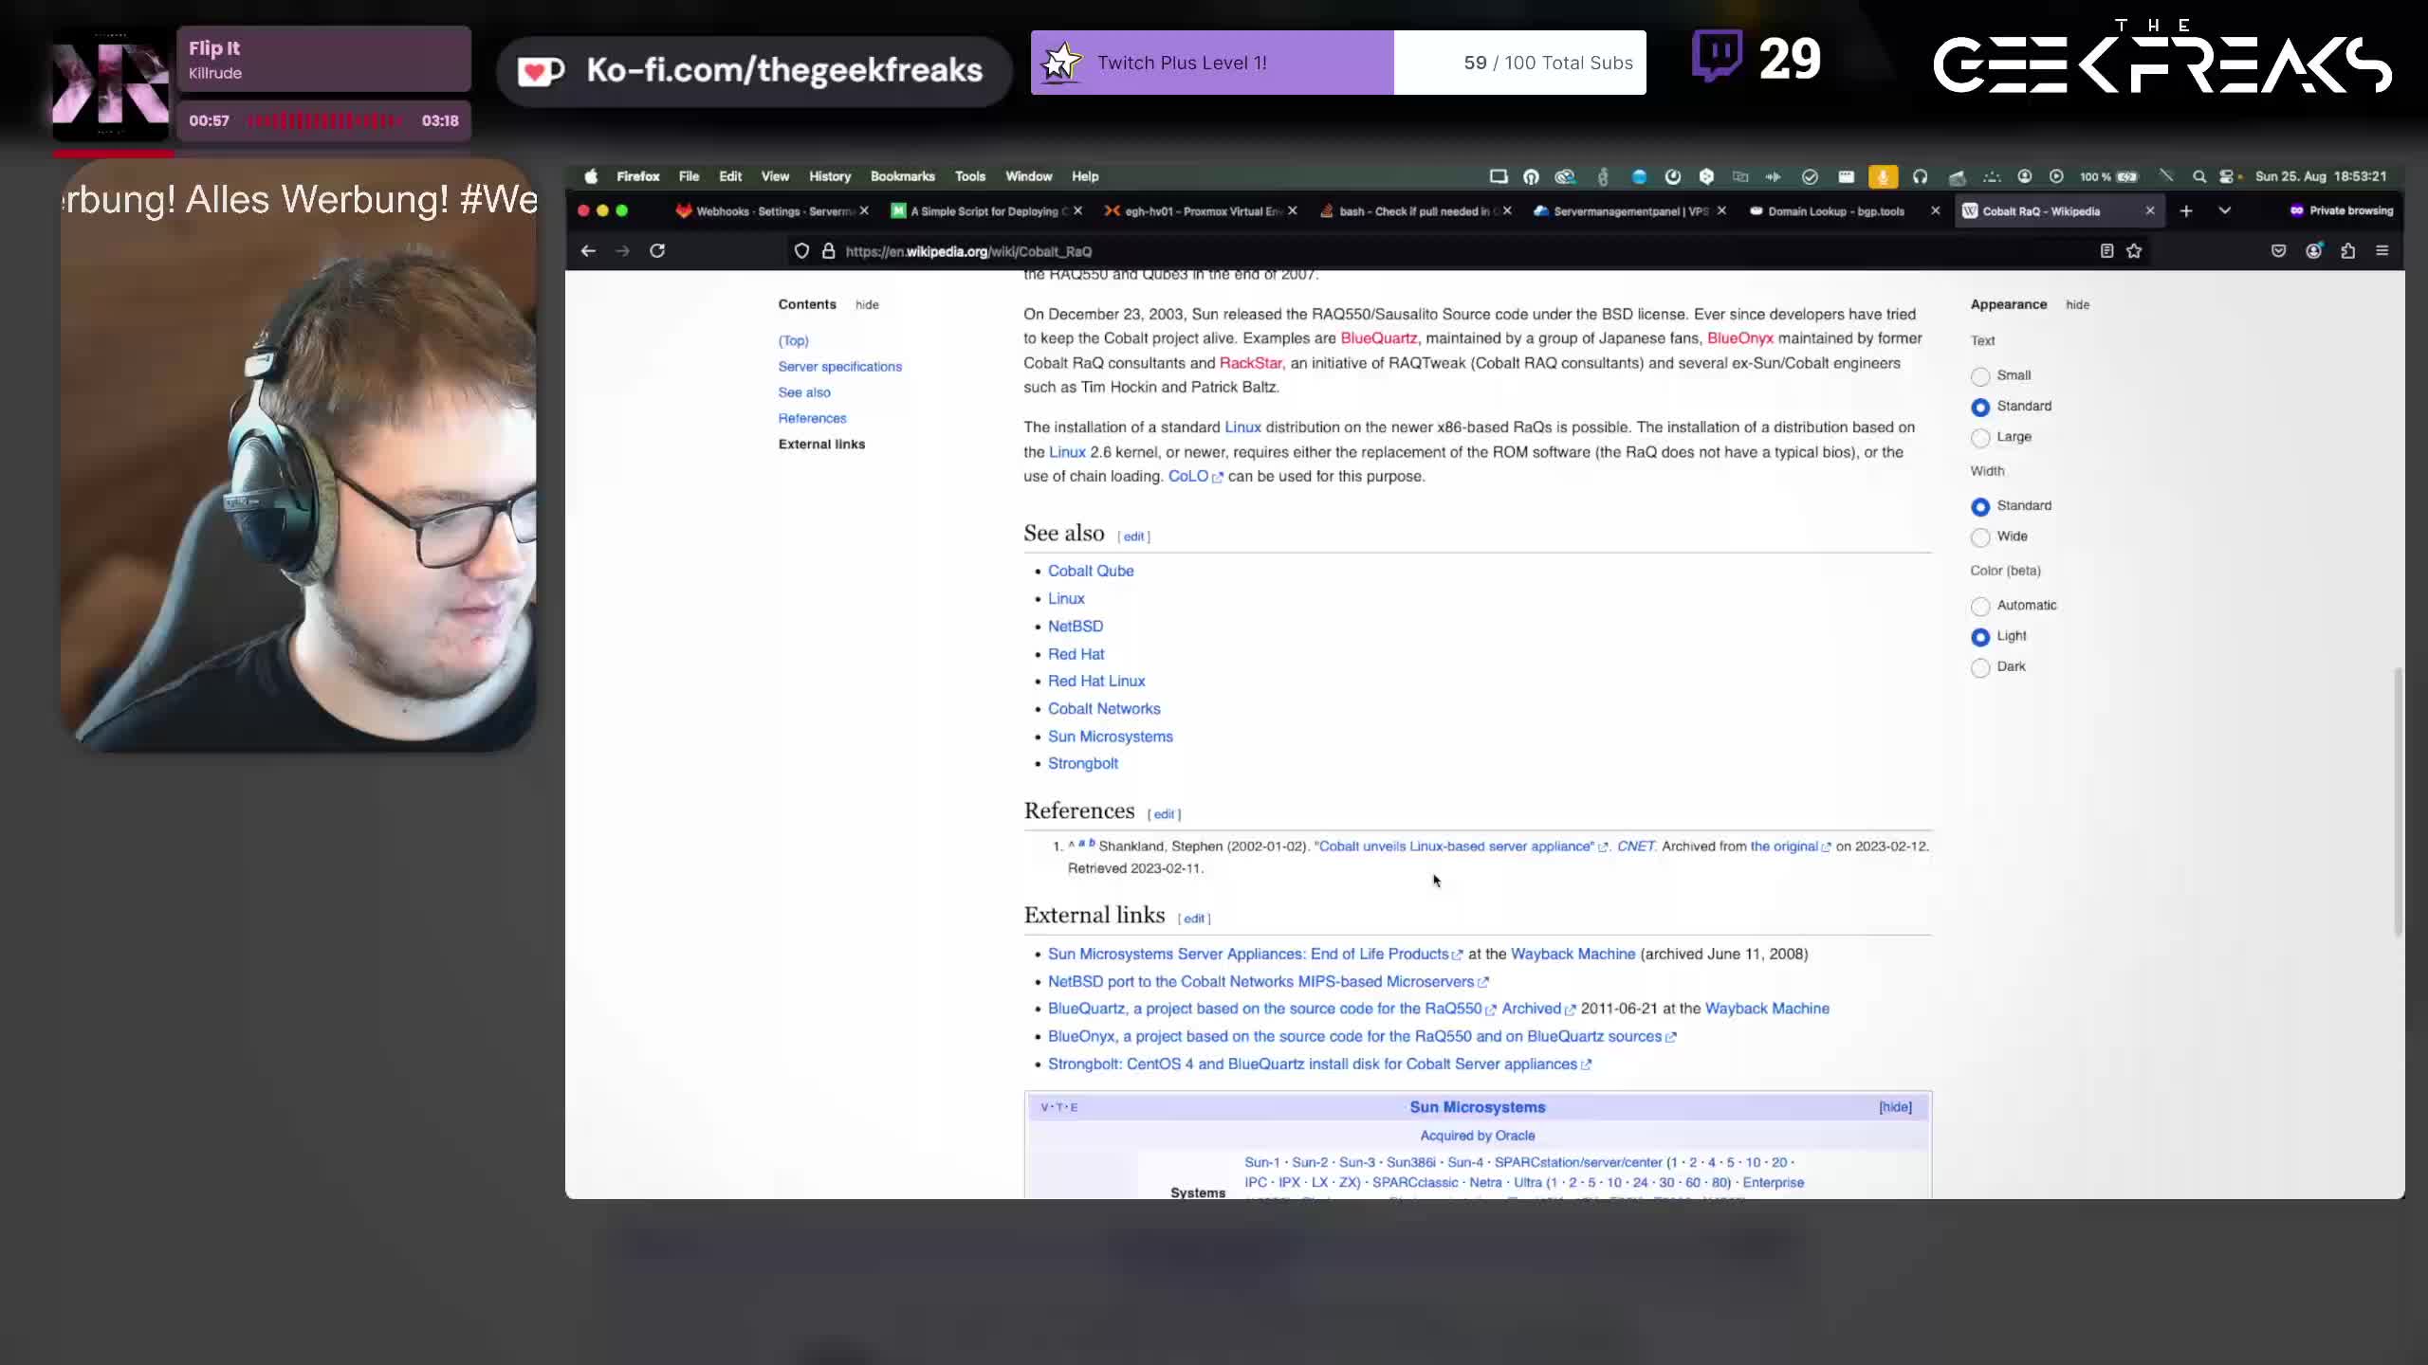Click the yellow microphone menu bar icon
2428x1365 pixels.
coord(1883,176)
